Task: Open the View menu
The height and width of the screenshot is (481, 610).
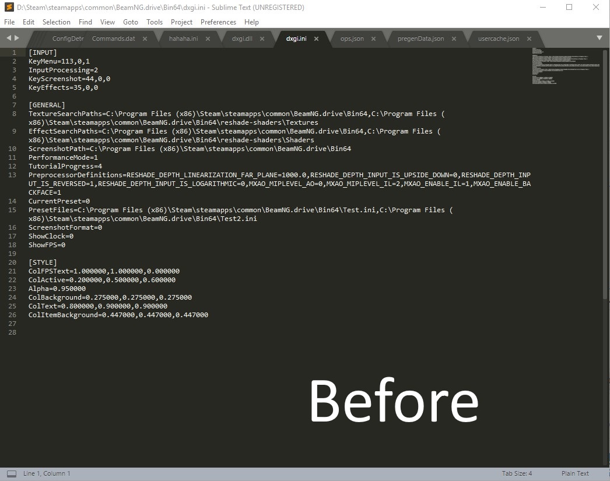Action: click(x=107, y=22)
